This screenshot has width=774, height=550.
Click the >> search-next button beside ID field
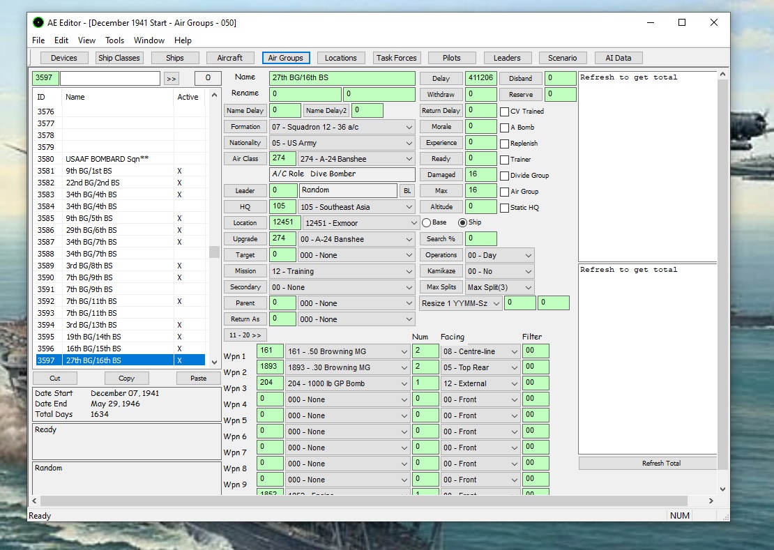172,79
